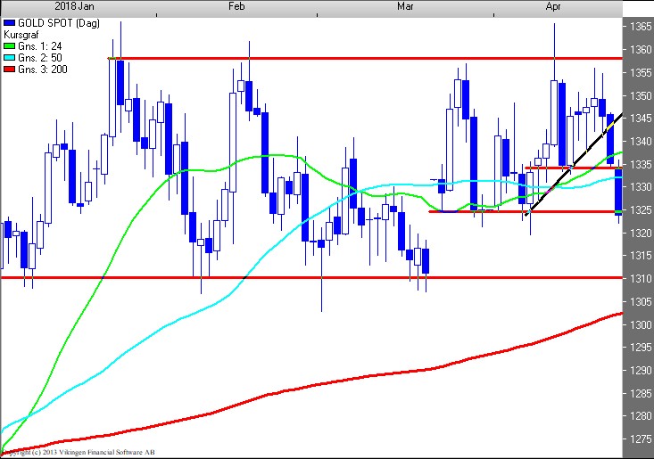
Task: Click the 1300 price axis label
Action: pos(641,324)
